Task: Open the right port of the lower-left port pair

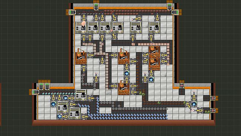Action: [47, 85]
